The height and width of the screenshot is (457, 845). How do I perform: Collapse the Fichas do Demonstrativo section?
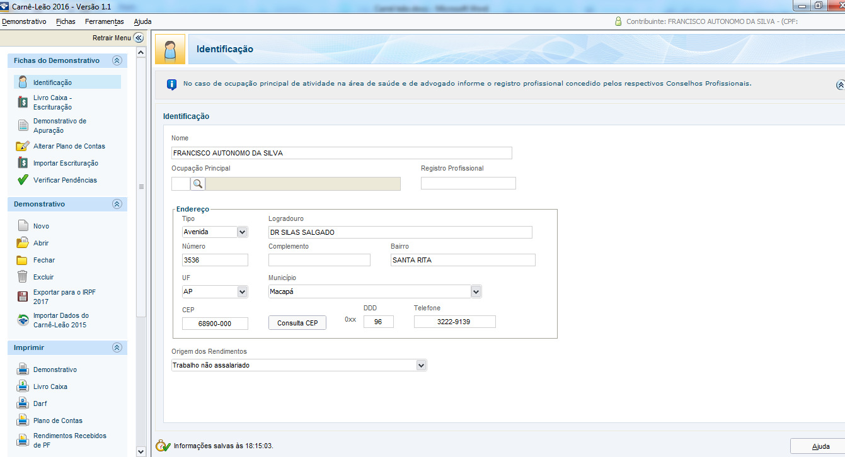pos(117,60)
